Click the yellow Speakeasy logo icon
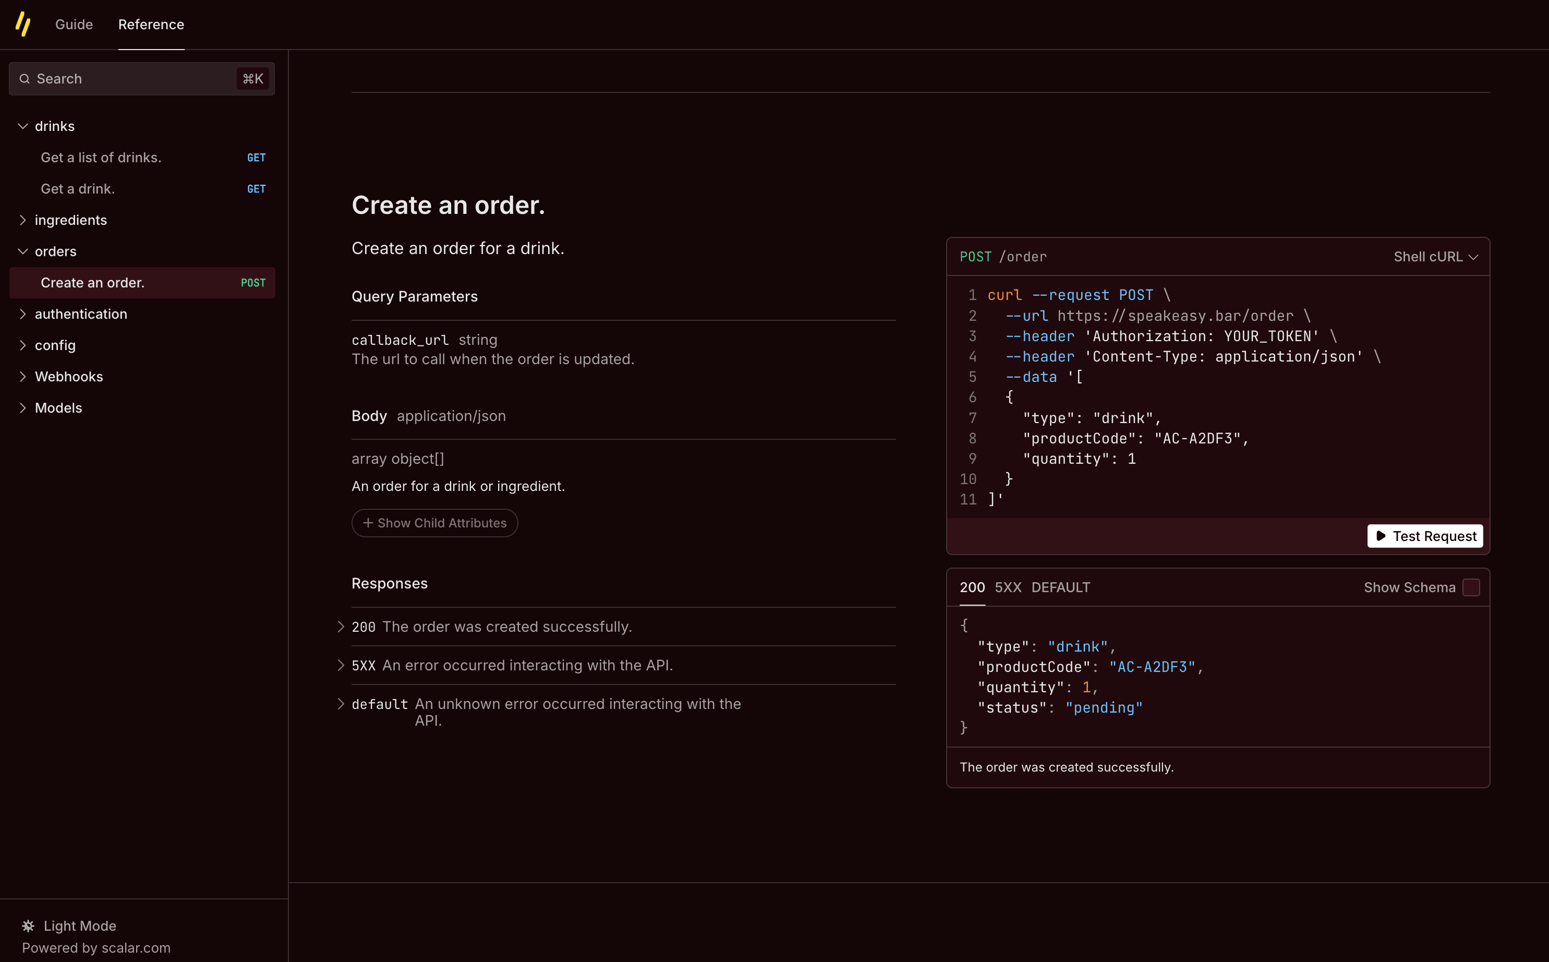 [23, 24]
